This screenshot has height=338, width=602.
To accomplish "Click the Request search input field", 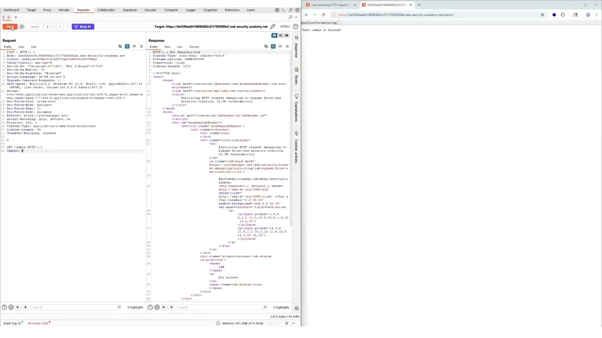I will pyautogui.click(x=75, y=307).
